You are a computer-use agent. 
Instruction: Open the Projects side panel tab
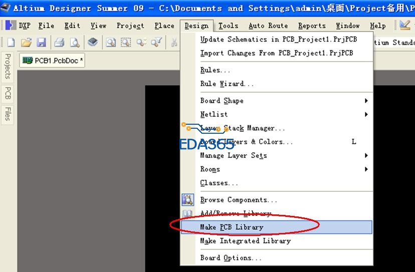[8, 66]
